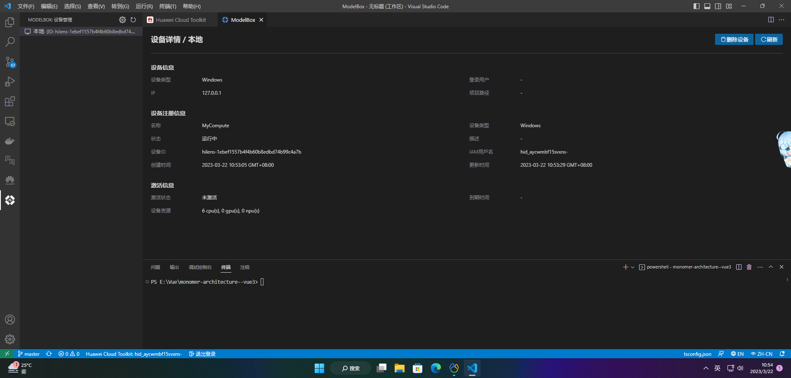Open the 终端(T) menu in menu bar
Viewport: 791px width, 378px height.
click(x=167, y=6)
